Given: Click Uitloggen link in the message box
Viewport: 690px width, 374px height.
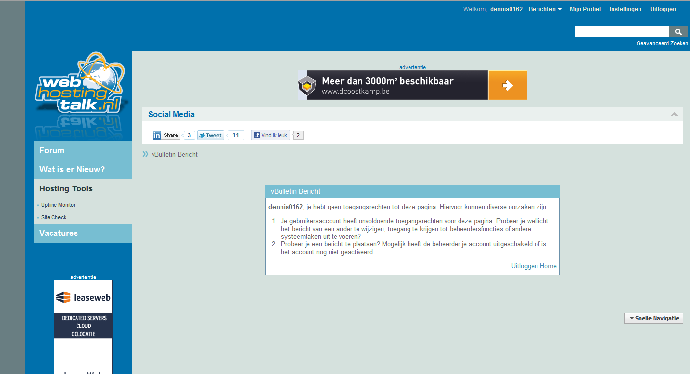Looking at the screenshot, I should point(525,266).
